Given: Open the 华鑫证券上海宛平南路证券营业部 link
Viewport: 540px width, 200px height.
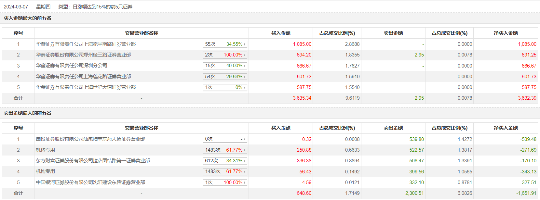Looking at the screenshot, I should click(86, 44).
